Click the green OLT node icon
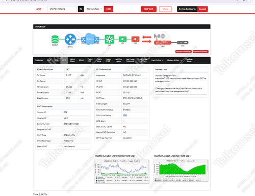Image resolution: width=255 pixels, height=196 pixels. pos(110,39)
